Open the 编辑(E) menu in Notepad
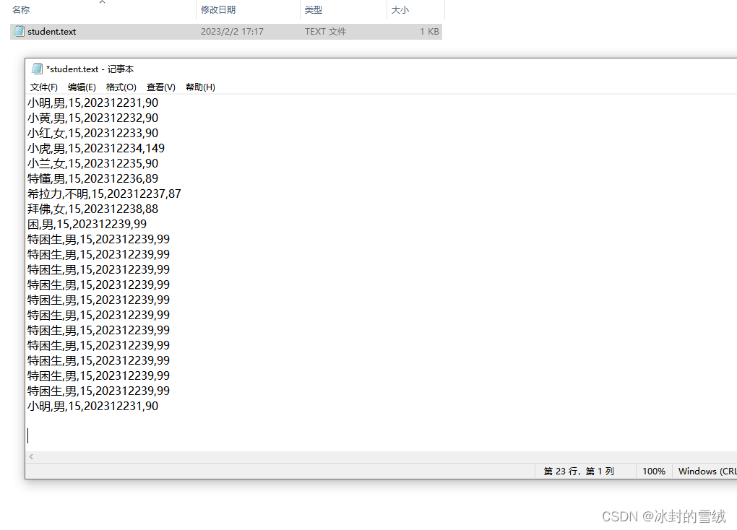 82,87
